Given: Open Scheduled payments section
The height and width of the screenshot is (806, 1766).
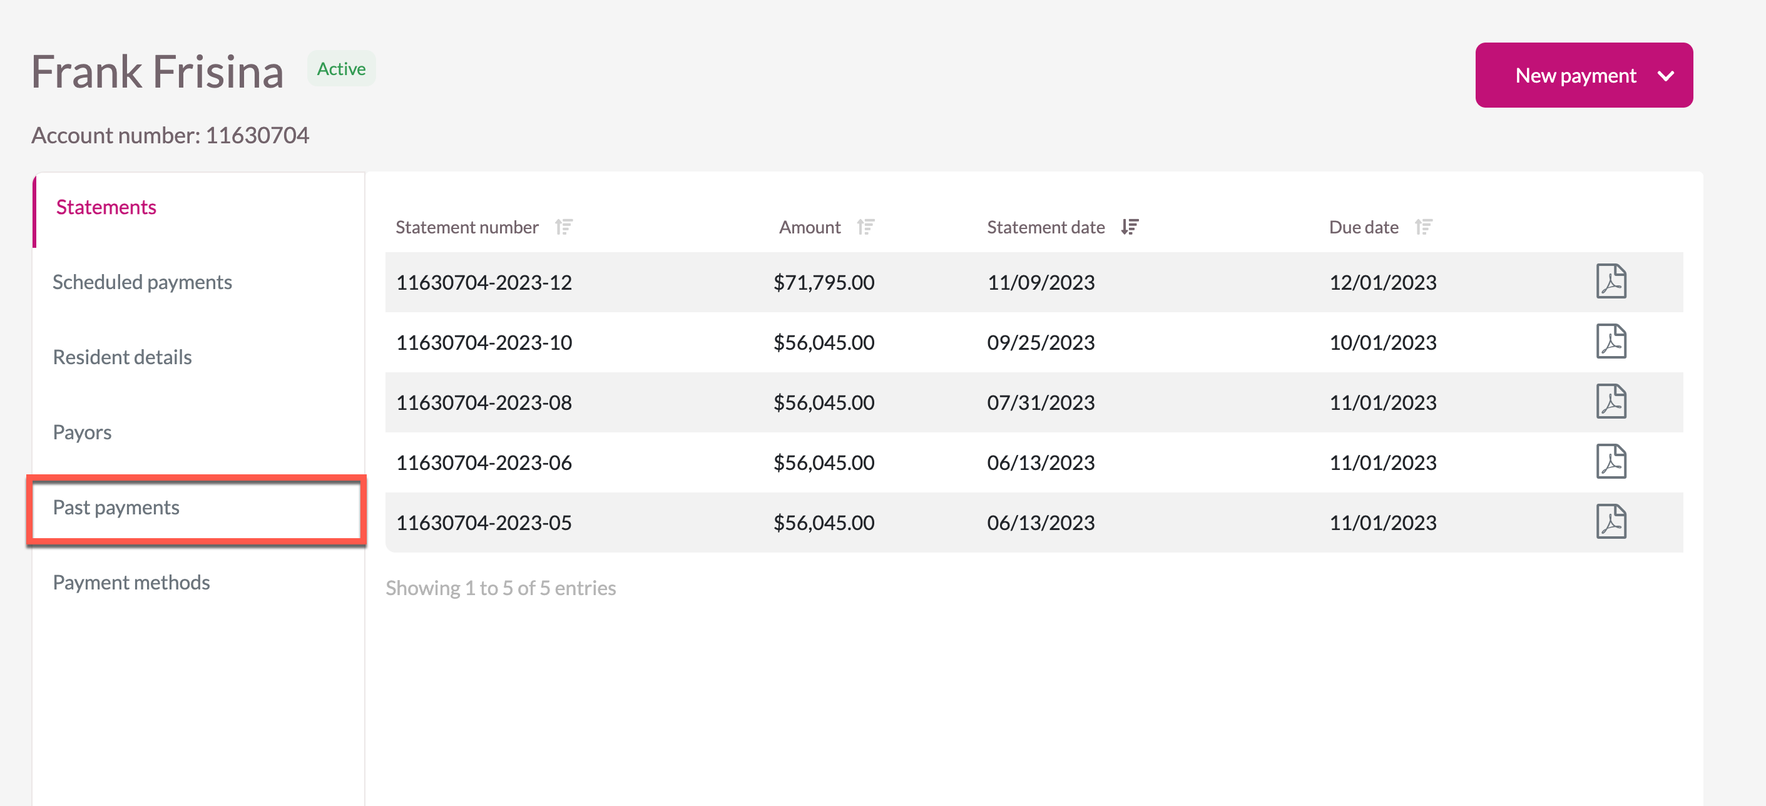Looking at the screenshot, I should [142, 282].
